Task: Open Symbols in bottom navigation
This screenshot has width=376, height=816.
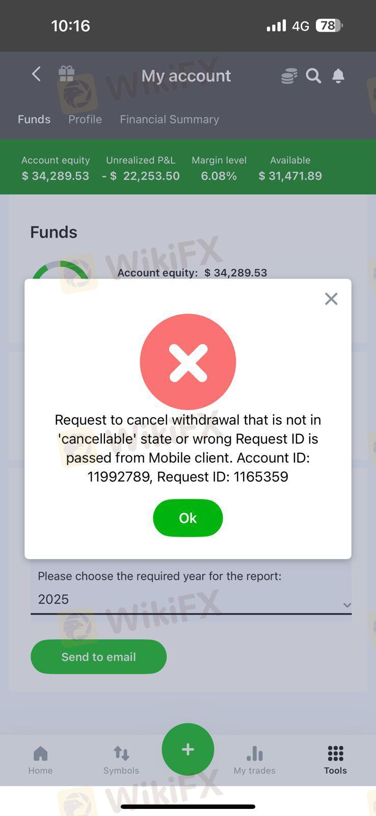Action: coord(121,760)
